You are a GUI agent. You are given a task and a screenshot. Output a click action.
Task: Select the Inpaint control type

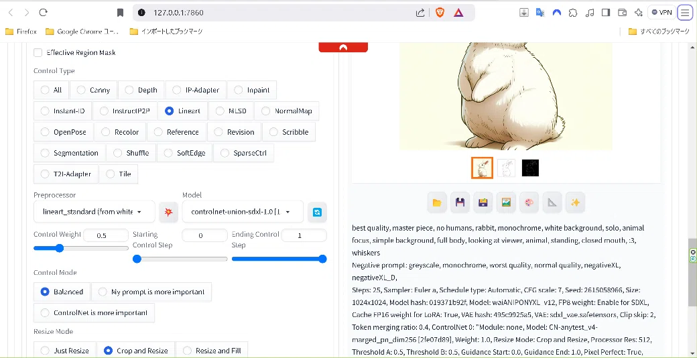[252, 90]
